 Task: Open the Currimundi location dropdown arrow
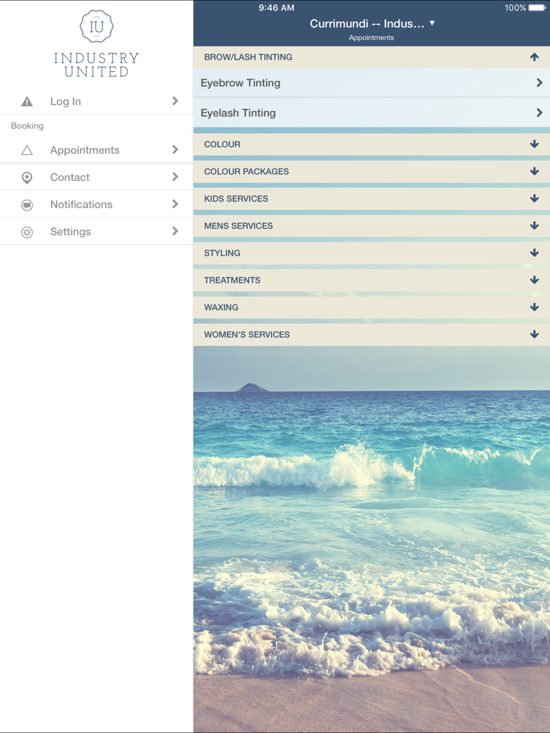click(x=432, y=23)
